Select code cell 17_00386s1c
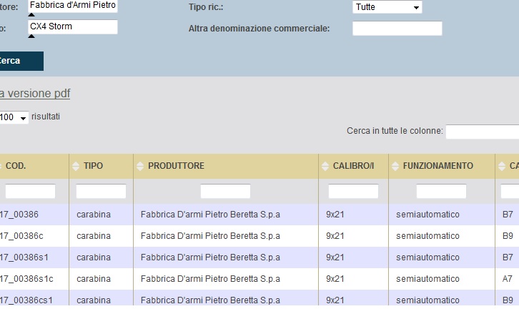The width and height of the screenshot is (519, 324). coord(26,279)
